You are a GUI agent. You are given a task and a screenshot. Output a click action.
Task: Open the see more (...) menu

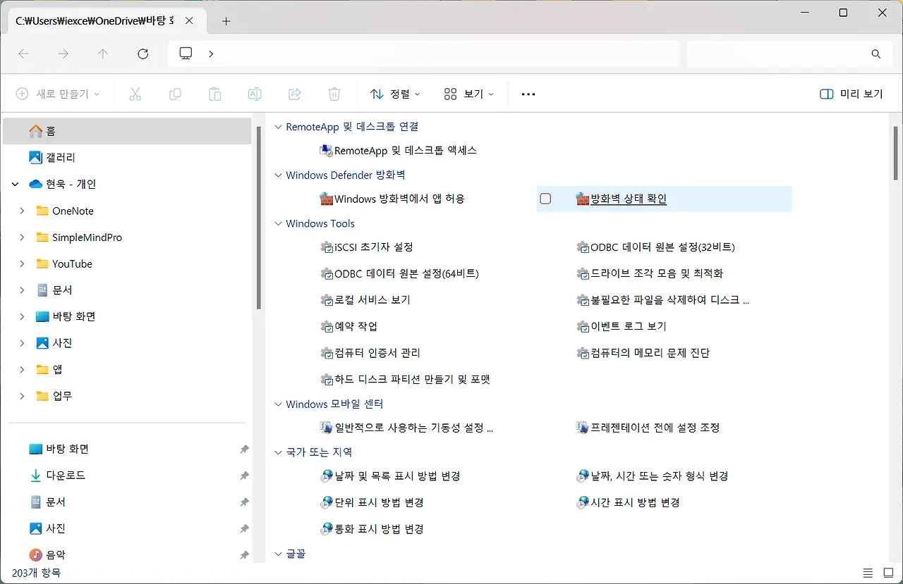point(528,94)
